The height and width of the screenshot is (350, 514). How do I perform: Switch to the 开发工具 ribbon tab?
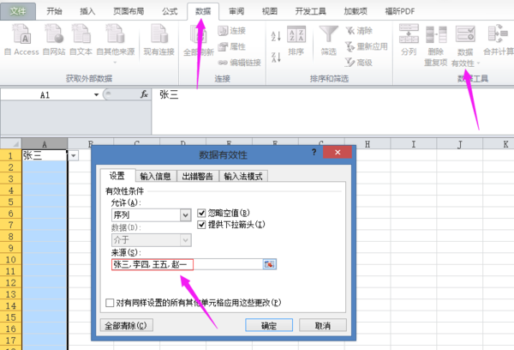(x=310, y=11)
